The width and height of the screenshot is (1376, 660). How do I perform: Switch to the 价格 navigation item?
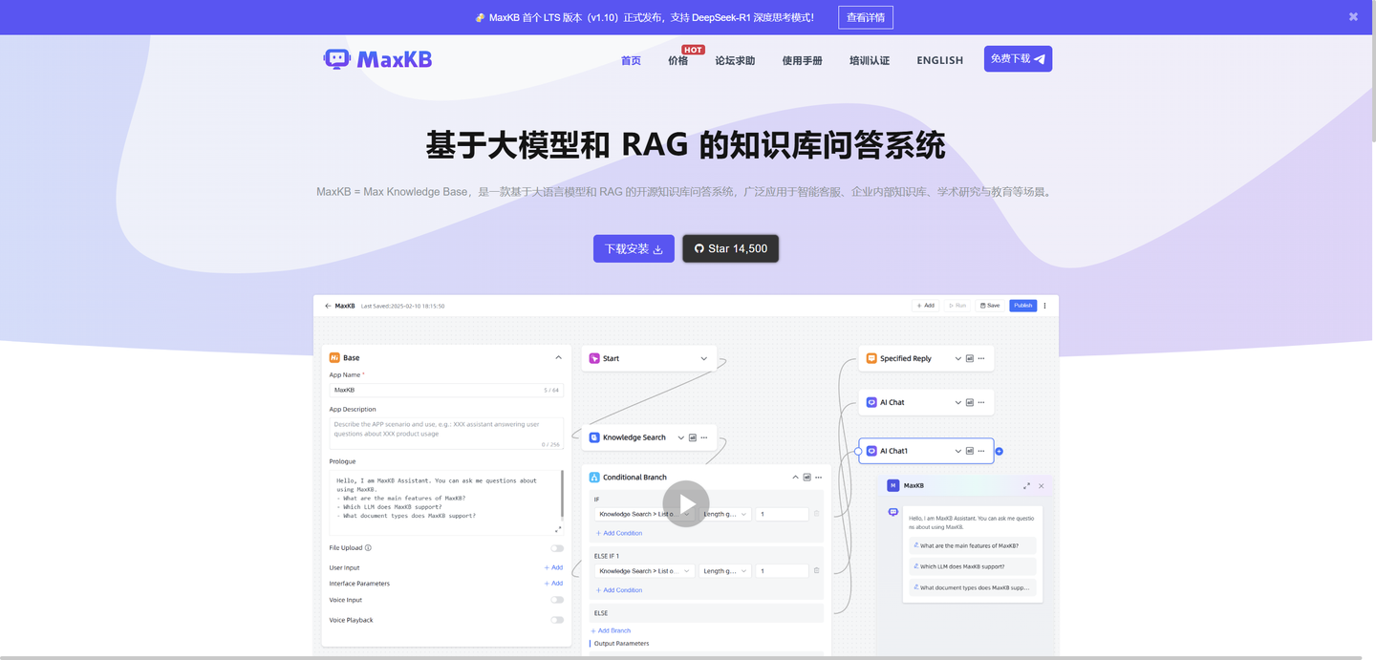point(678,59)
